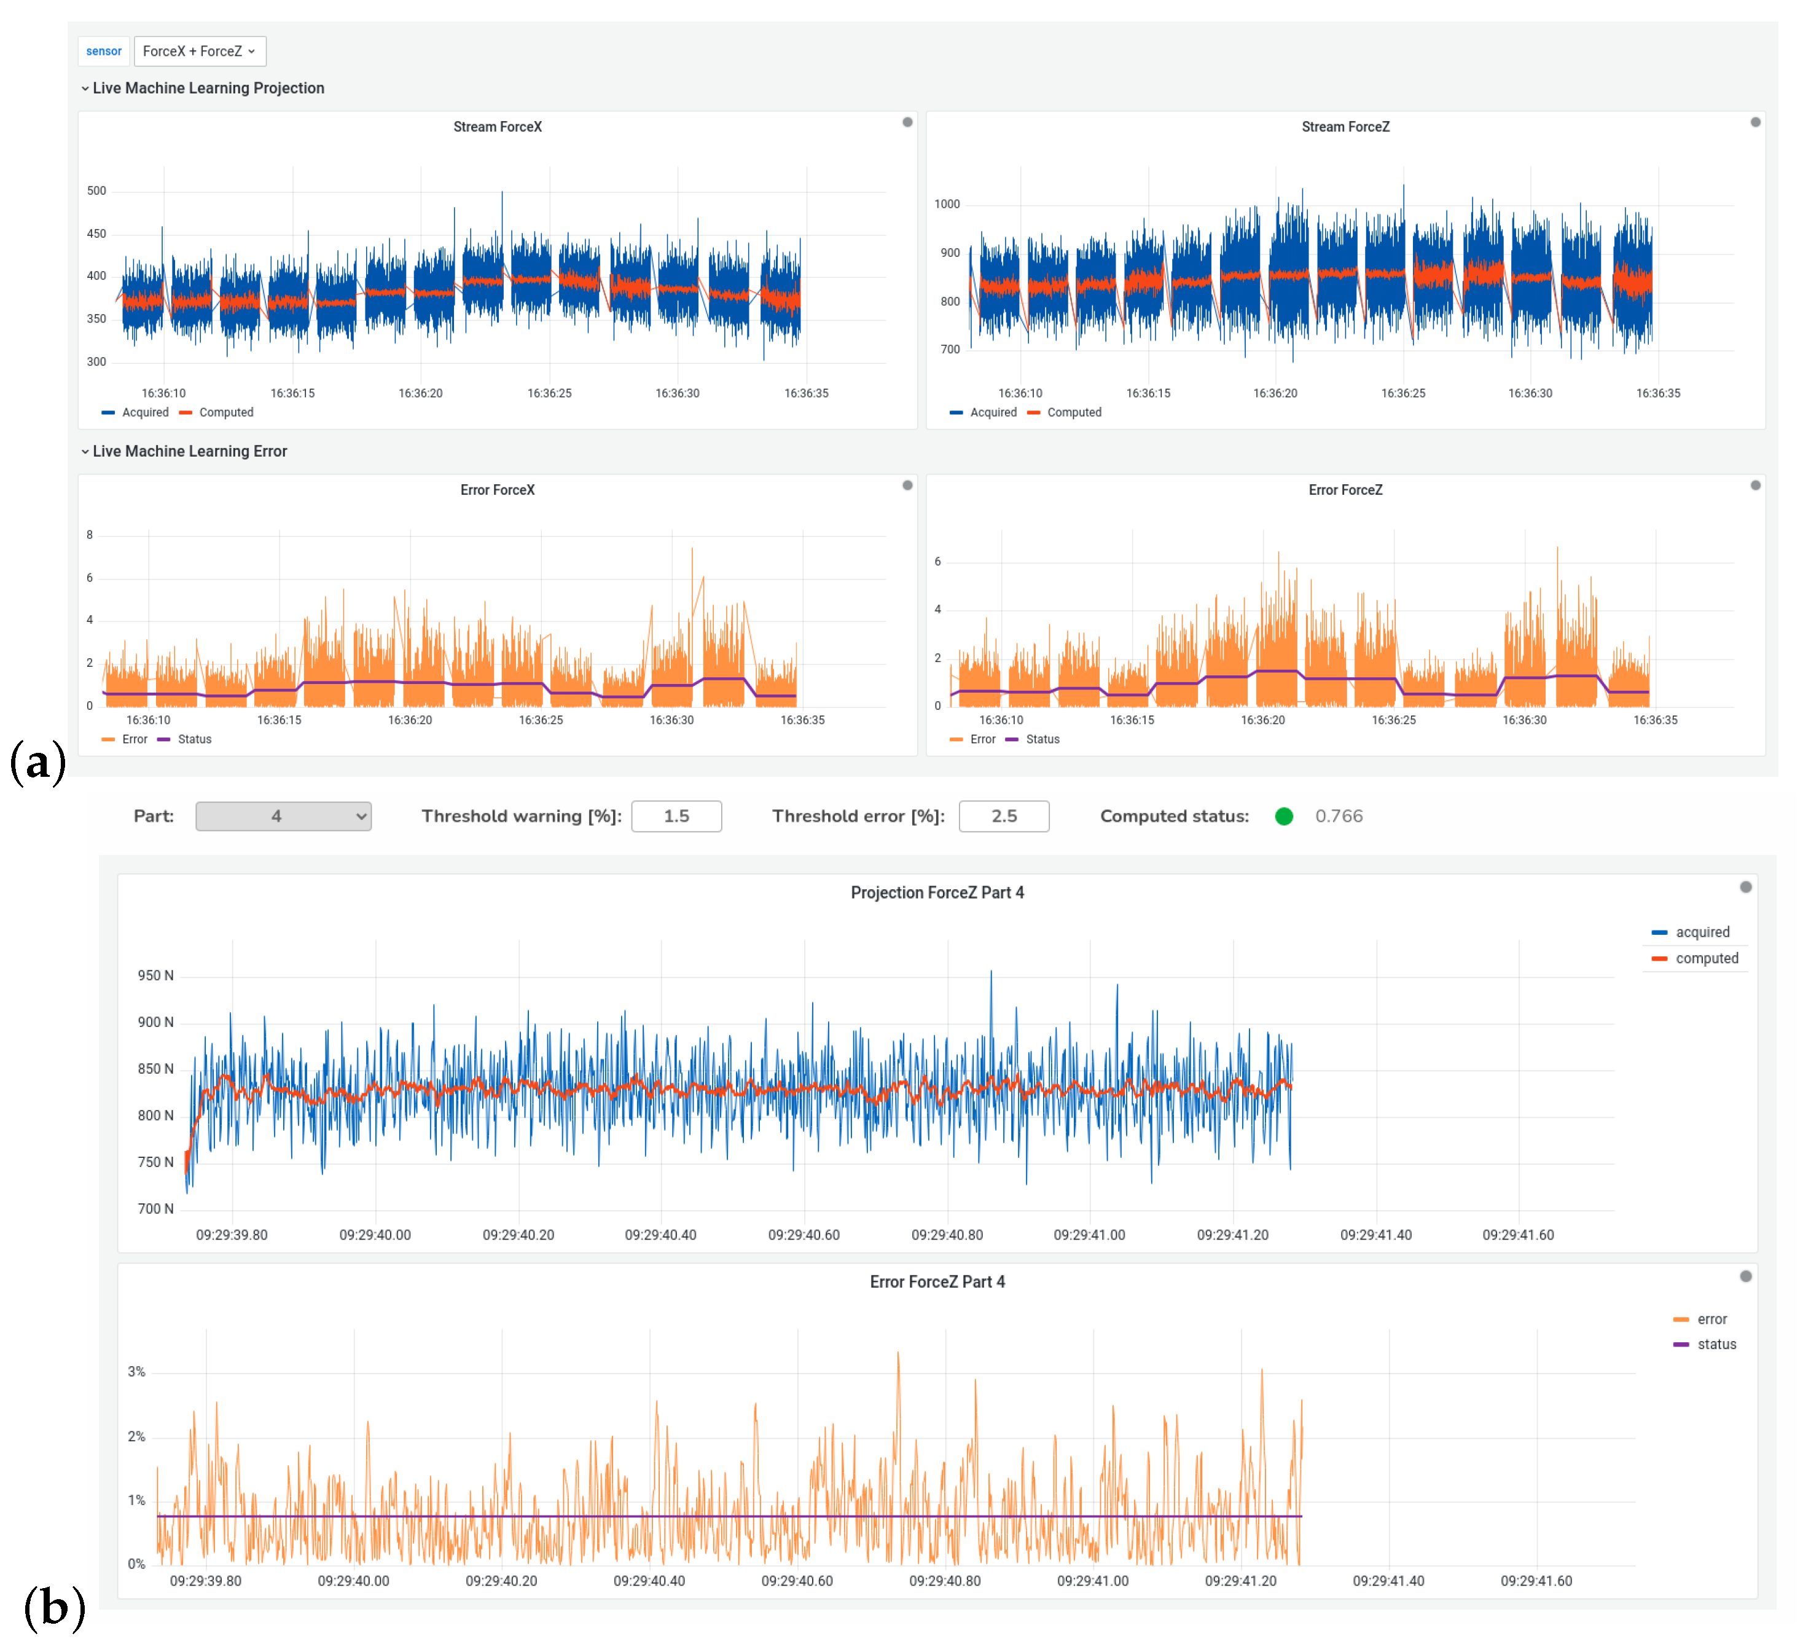The width and height of the screenshot is (1803, 1652).
Task: Open the ForceX + ForceZ sensor dropdown
Action: [200, 51]
